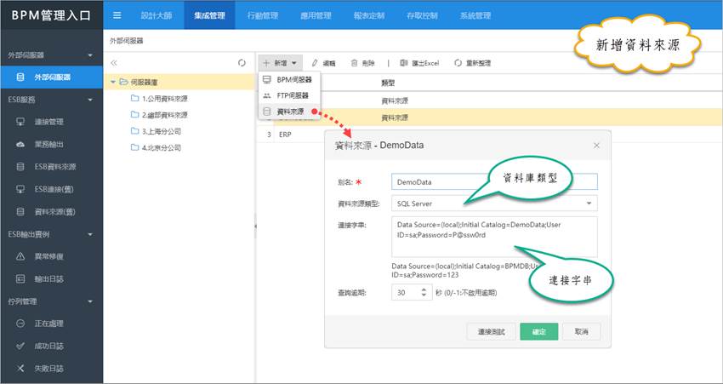This screenshot has height=384, width=723.
Task: Switch to the 集成管理 top tab
Action: [209, 15]
